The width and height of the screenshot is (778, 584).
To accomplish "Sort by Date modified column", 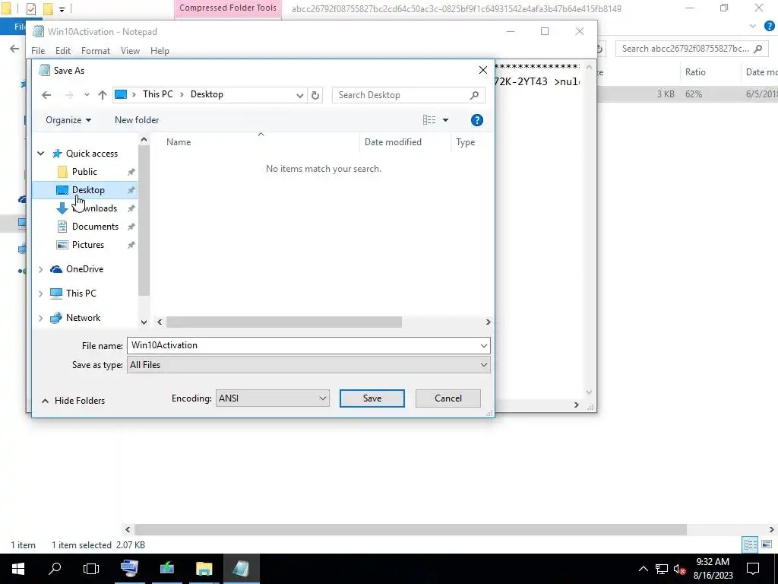I will 393,142.
